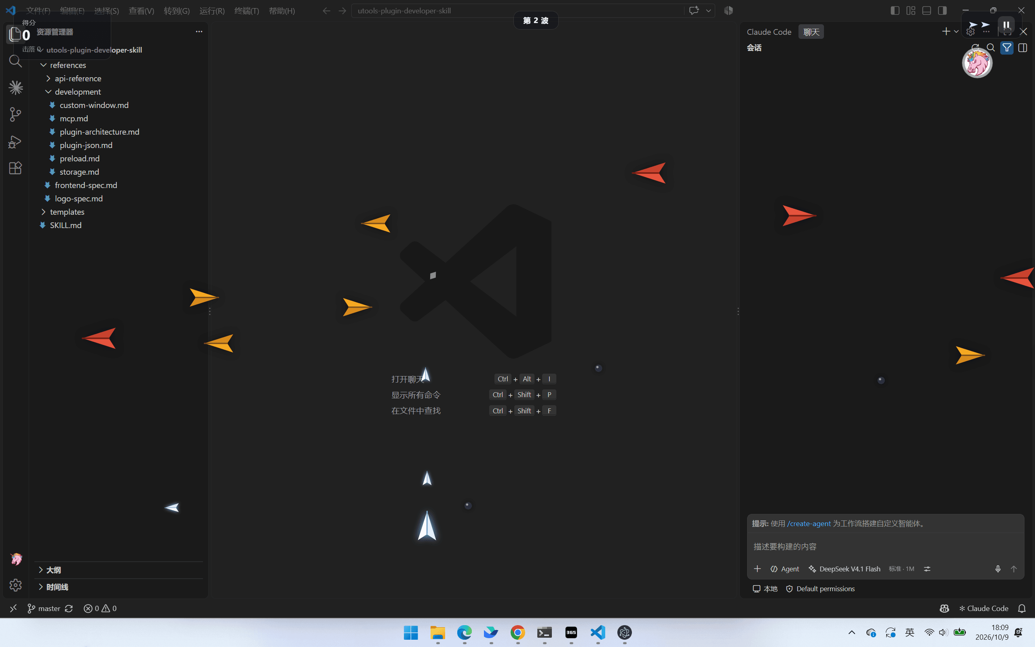
Task: Click the remote window icon in status bar
Action: [13, 609]
